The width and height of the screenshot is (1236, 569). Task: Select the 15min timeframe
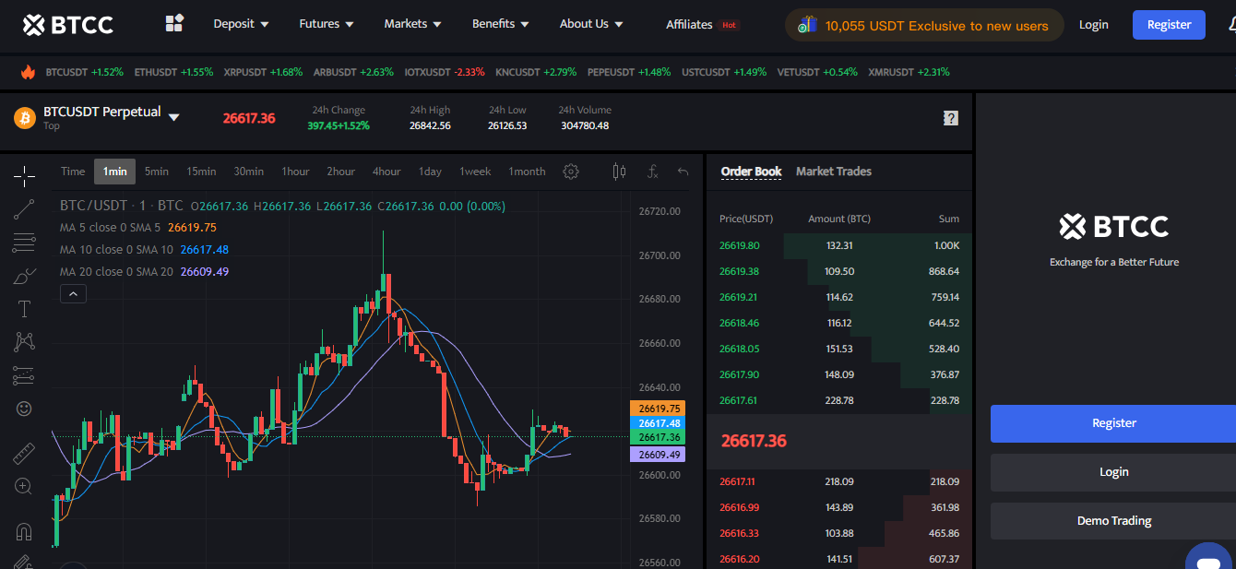click(201, 172)
